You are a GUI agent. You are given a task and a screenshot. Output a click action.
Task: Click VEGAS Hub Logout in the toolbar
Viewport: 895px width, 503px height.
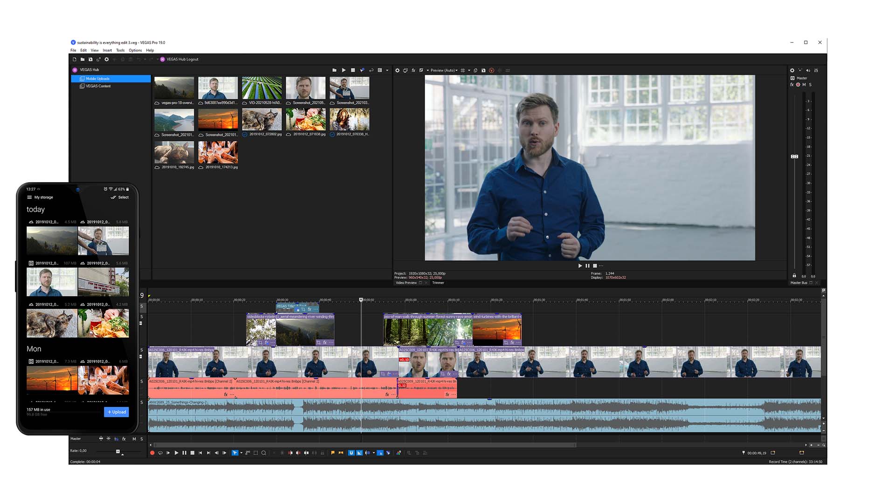tap(182, 59)
